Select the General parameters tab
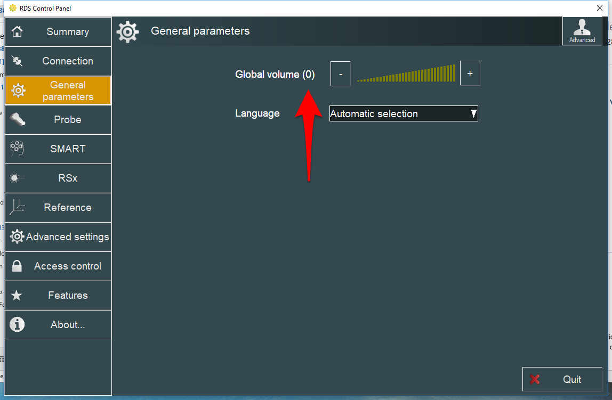Viewport: 612px width, 400px height. point(59,91)
